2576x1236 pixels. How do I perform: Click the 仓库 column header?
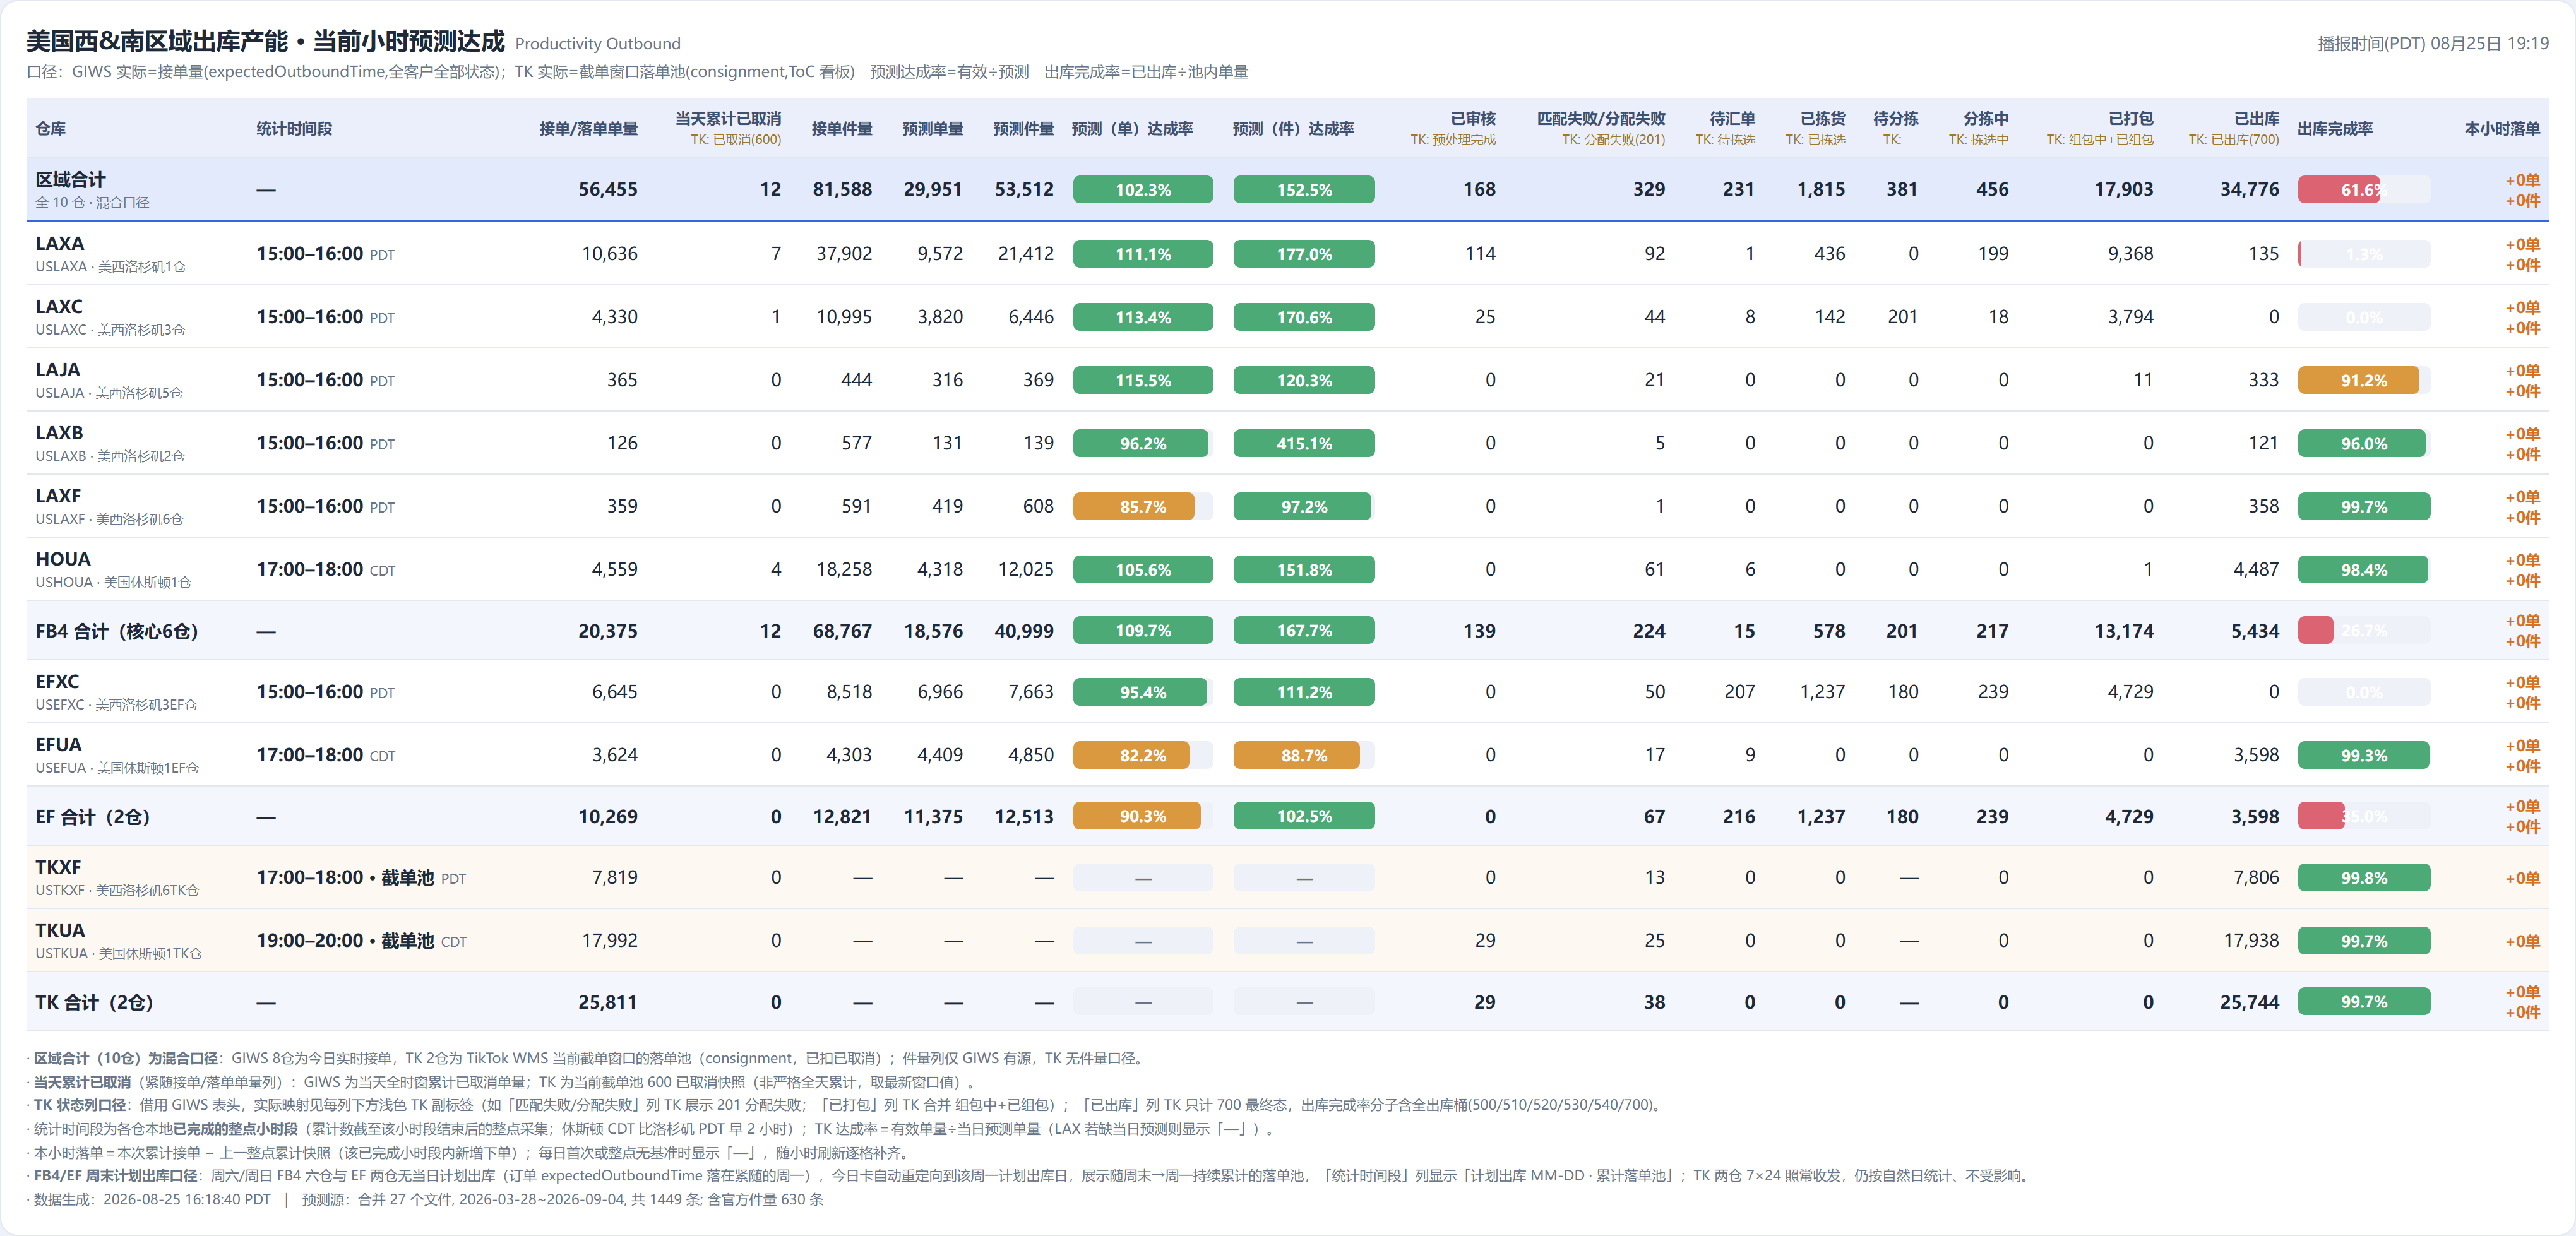[x=51, y=128]
